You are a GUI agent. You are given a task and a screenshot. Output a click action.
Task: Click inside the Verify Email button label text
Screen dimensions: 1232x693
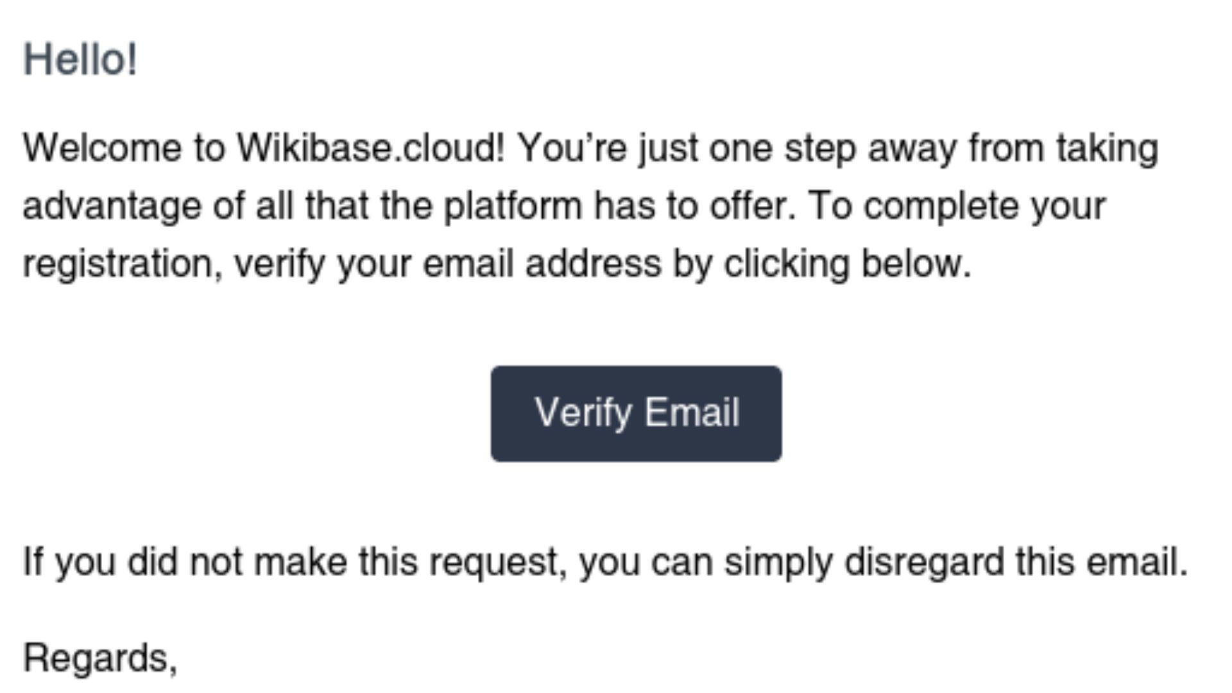637,413
